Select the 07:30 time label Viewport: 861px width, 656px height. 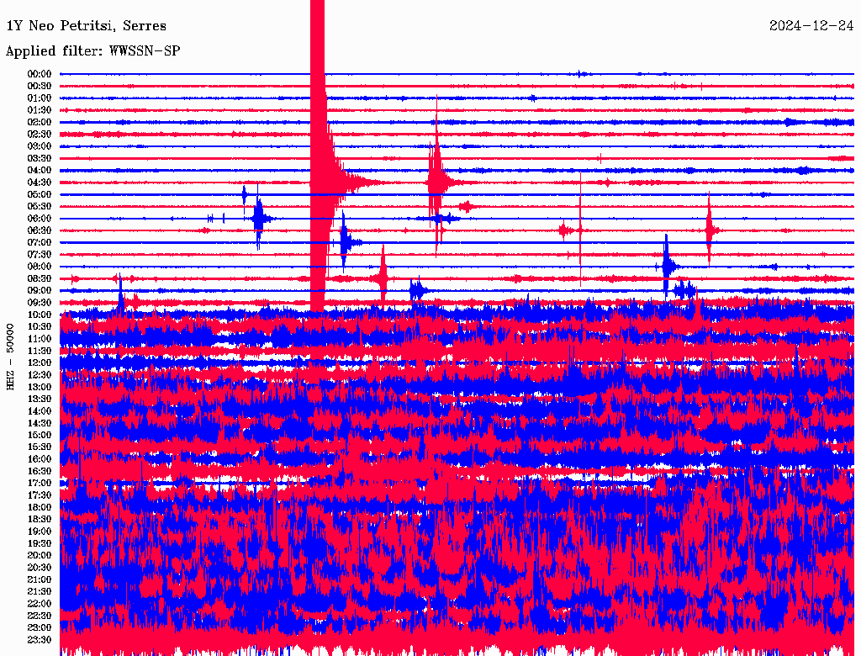tap(40, 255)
